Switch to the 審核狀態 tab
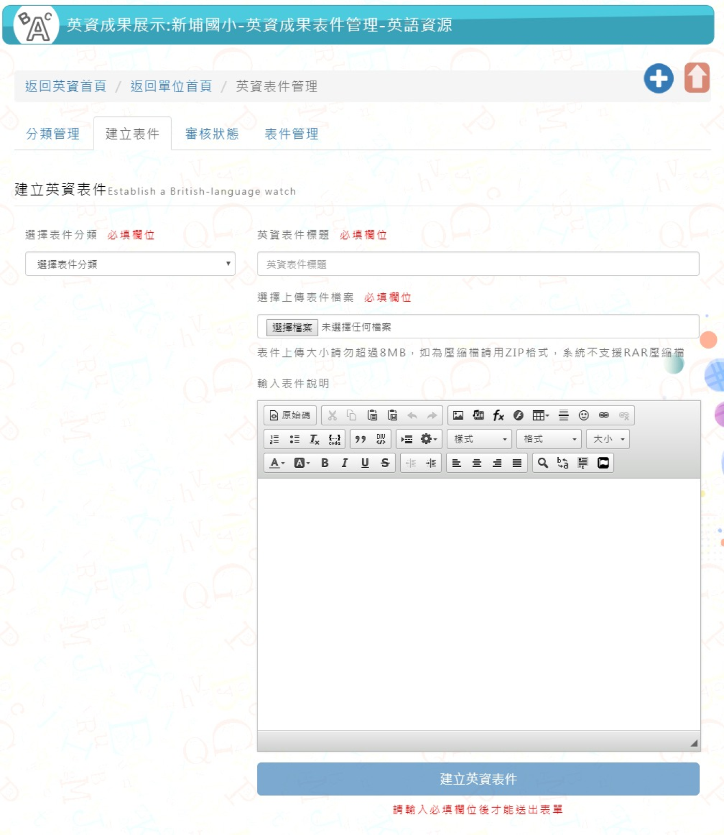724x835 pixels. (212, 134)
